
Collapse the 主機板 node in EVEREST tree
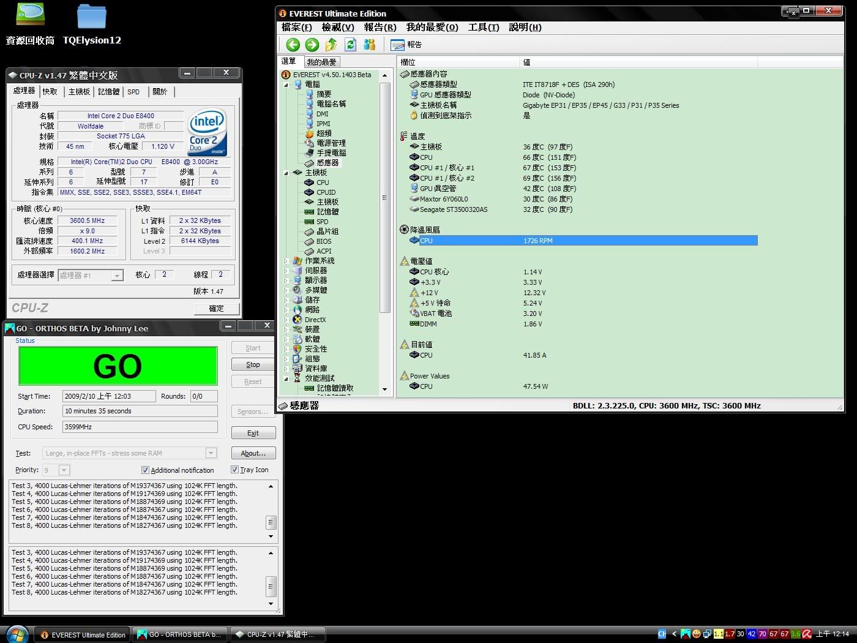coord(286,173)
